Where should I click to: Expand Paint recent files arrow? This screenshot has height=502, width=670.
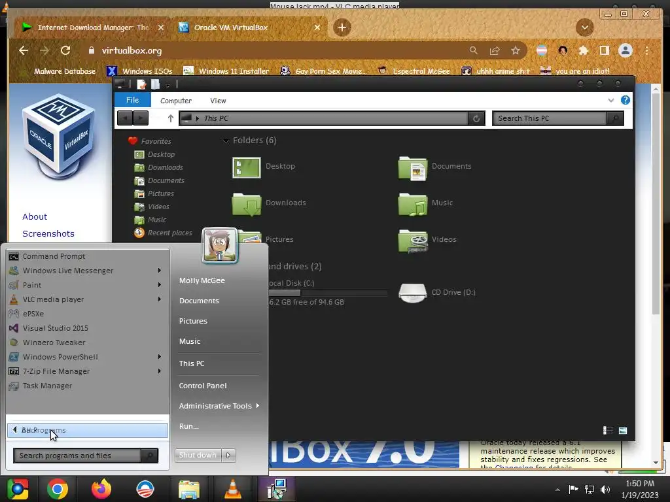(160, 285)
